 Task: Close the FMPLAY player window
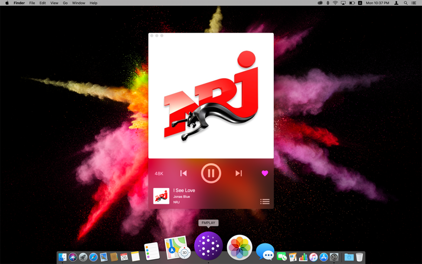[x=152, y=35]
